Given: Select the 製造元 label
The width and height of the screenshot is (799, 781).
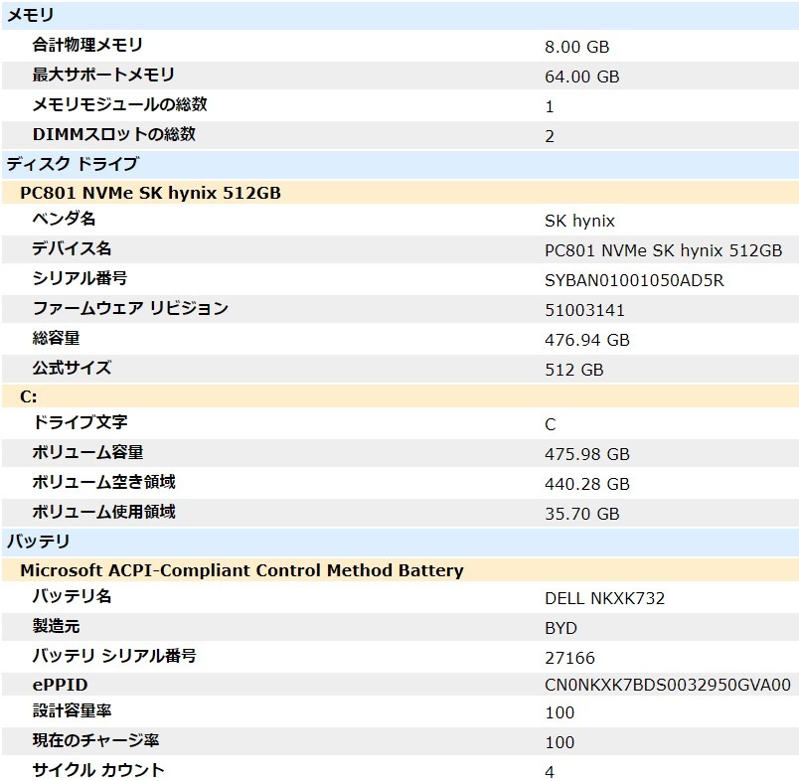Looking at the screenshot, I should [x=56, y=626].
